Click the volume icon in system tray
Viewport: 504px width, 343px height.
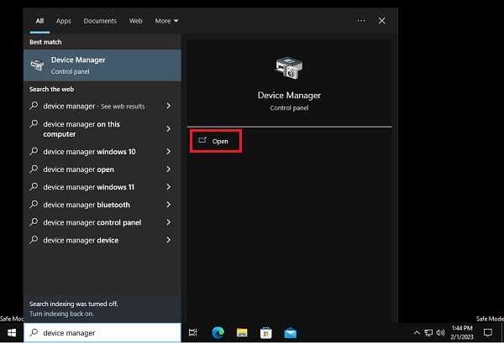pos(442,333)
